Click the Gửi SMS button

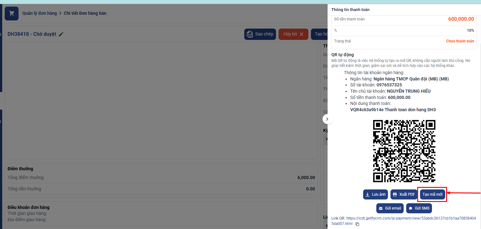(x=419, y=208)
